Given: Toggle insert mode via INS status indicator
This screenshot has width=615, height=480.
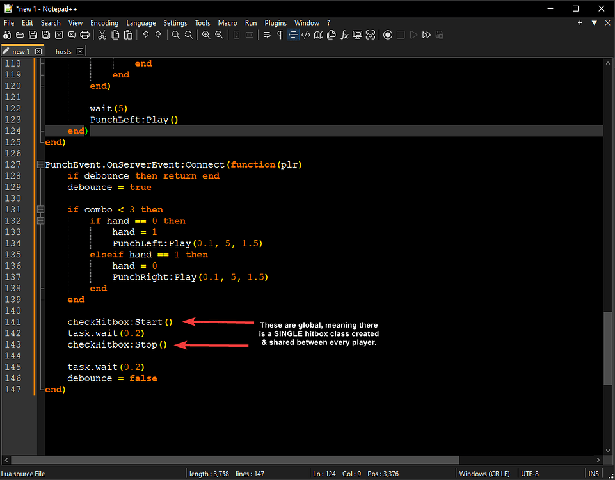Looking at the screenshot, I should tap(593, 473).
